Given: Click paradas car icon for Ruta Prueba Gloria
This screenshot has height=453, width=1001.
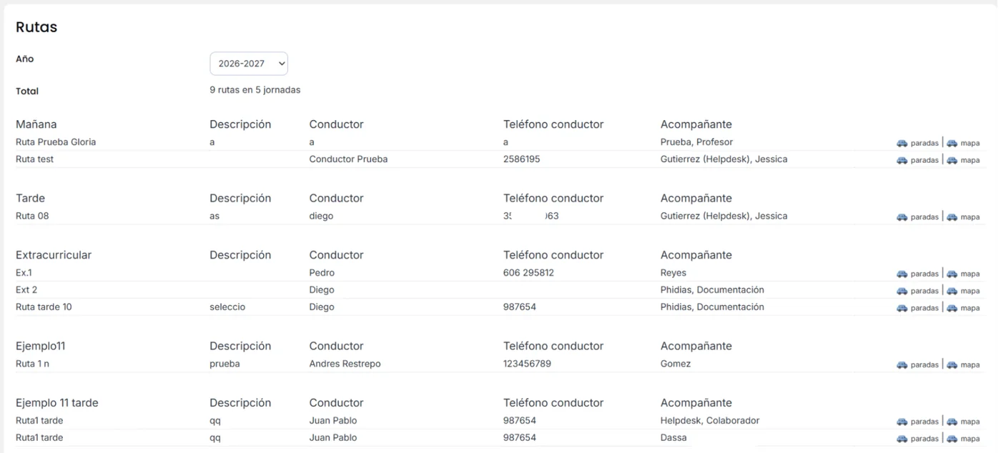Looking at the screenshot, I should click(x=902, y=143).
